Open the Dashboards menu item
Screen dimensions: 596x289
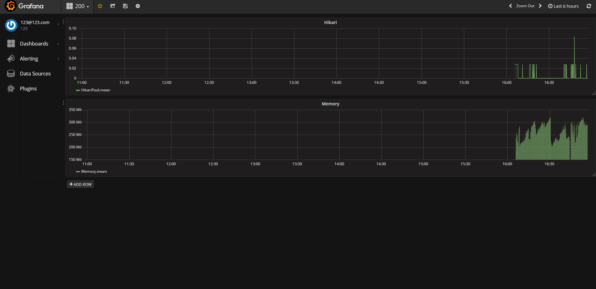(x=34, y=44)
